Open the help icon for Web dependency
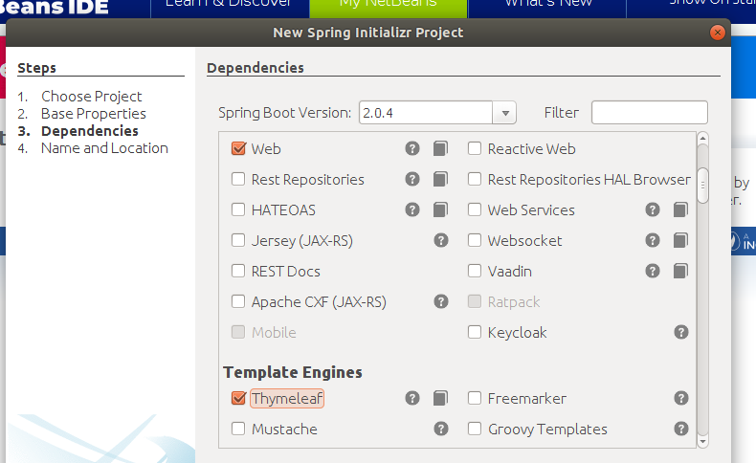 [x=412, y=148]
